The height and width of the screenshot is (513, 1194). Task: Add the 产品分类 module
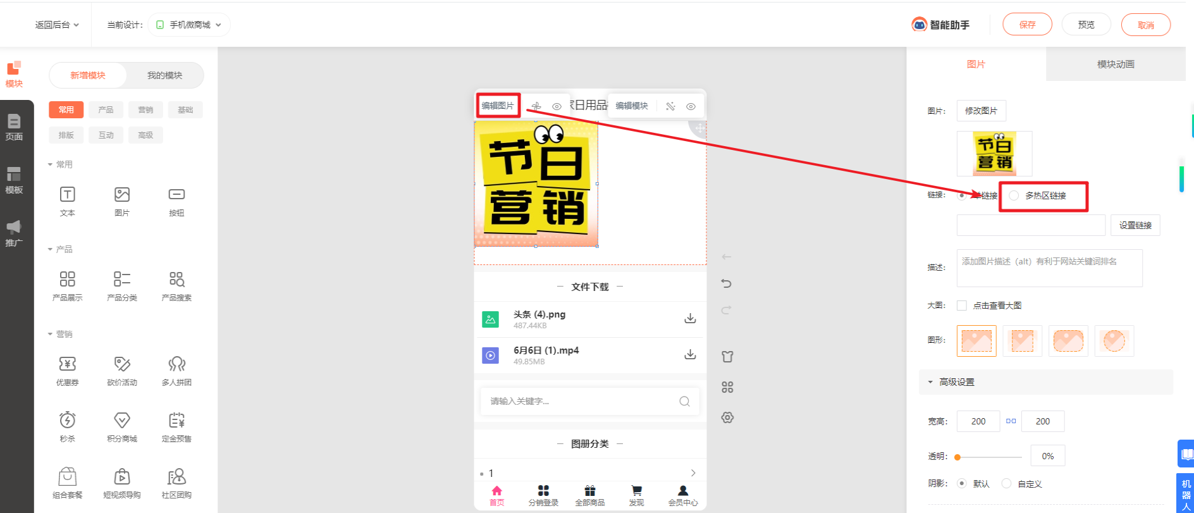tap(122, 286)
